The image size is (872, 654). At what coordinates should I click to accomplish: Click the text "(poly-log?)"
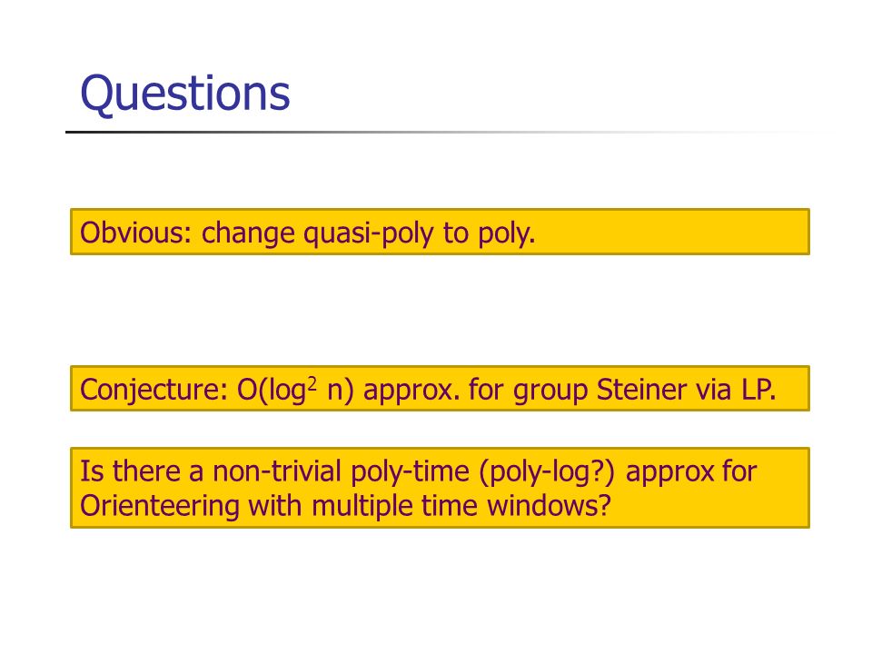547,472
